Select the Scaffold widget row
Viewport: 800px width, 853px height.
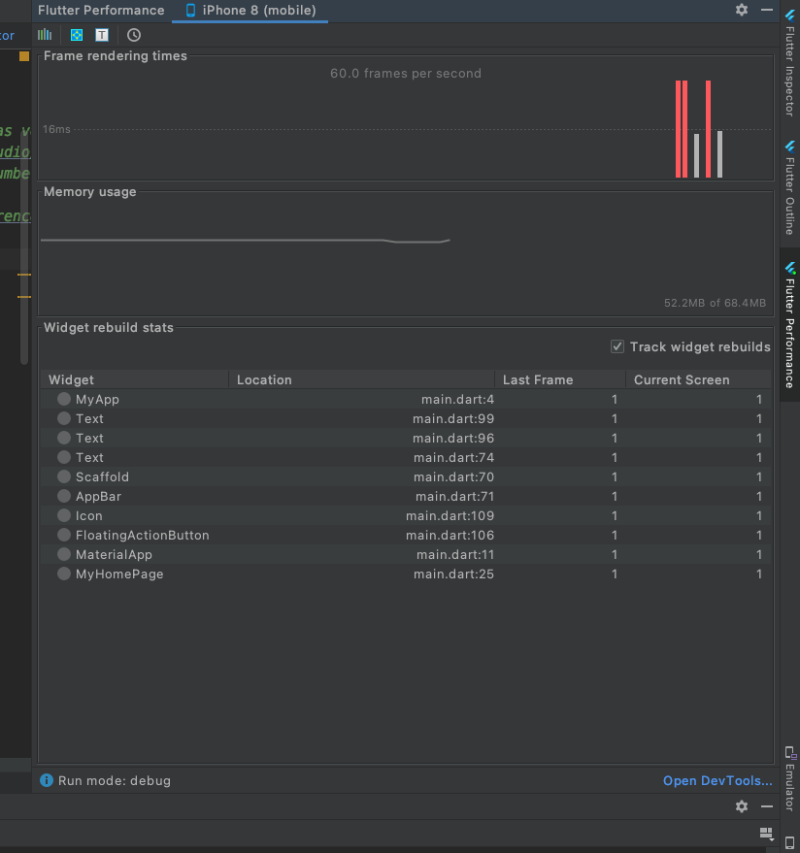click(x=102, y=476)
